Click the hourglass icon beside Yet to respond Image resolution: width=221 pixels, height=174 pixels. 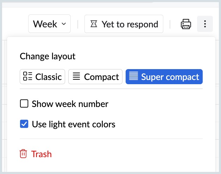pyautogui.click(x=94, y=24)
